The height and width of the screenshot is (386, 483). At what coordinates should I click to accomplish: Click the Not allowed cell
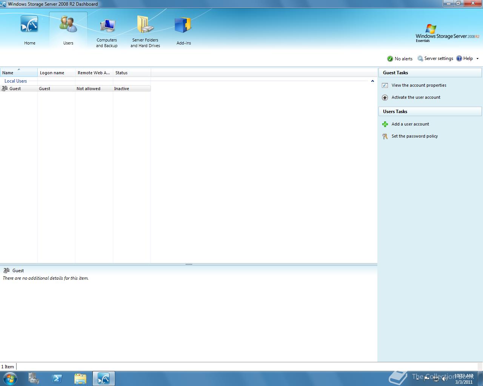(88, 89)
